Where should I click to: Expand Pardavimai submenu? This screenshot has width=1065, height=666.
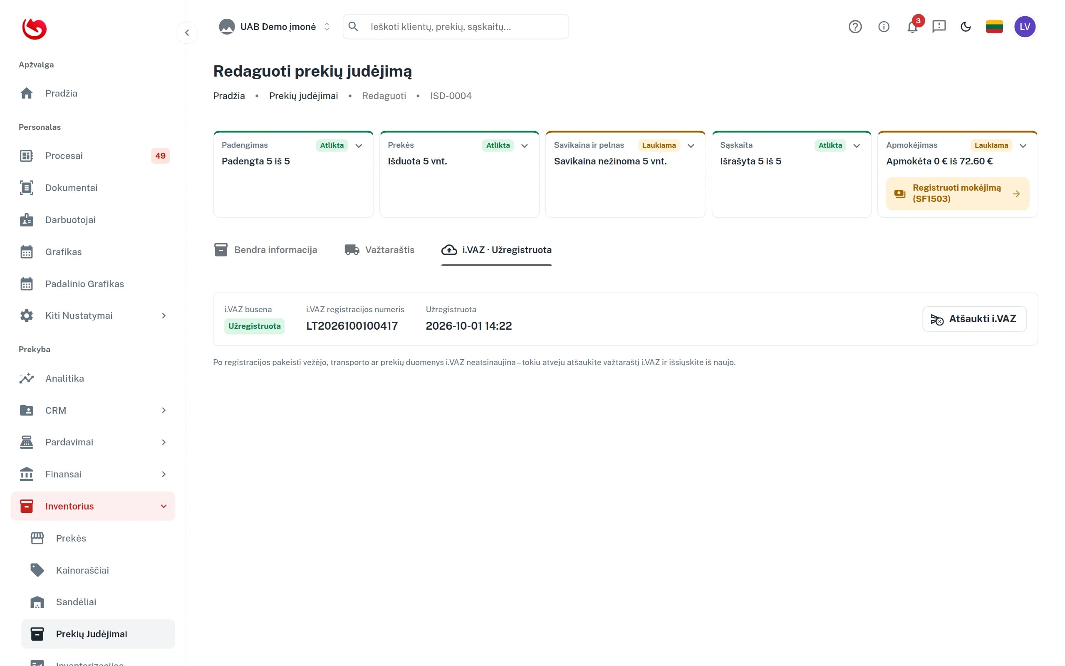point(93,442)
